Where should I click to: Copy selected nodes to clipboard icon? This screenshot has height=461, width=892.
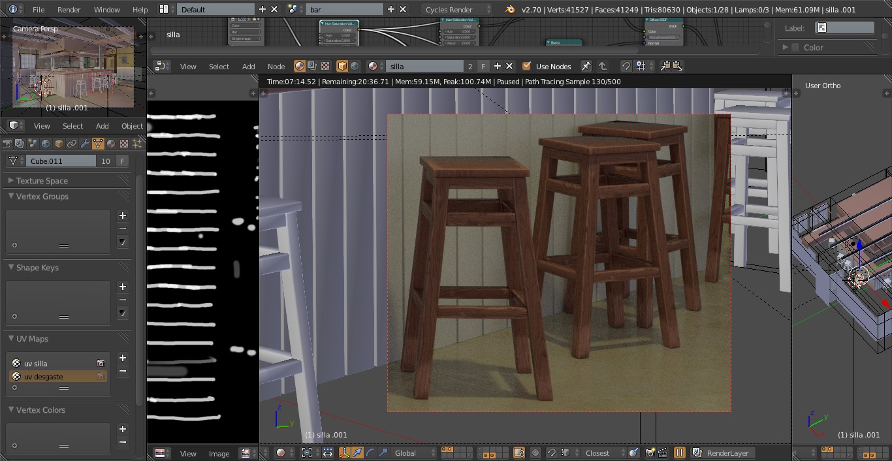665,66
